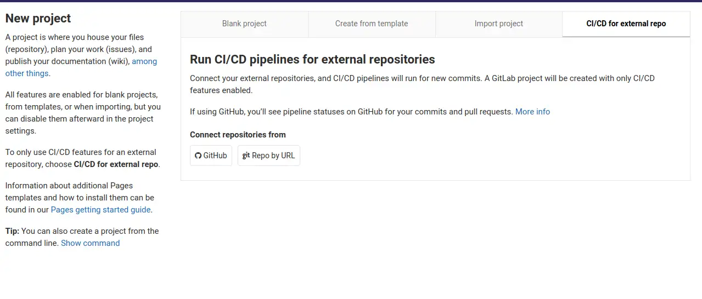Select the Import project tab
This screenshot has width=702, height=299.
pyautogui.click(x=499, y=24)
